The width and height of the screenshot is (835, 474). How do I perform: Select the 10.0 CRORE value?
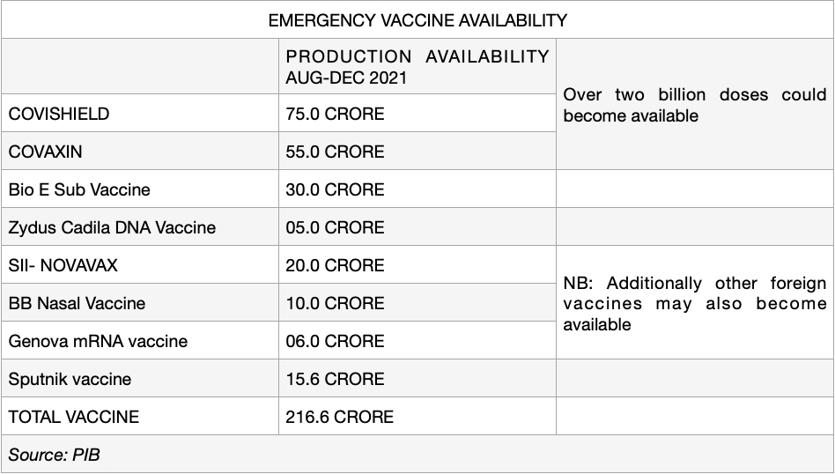[x=336, y=303]
